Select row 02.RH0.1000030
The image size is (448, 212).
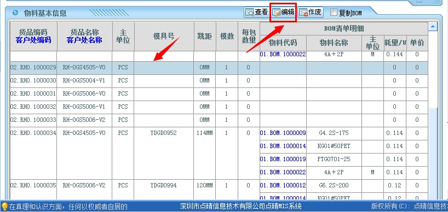point(219,81)
